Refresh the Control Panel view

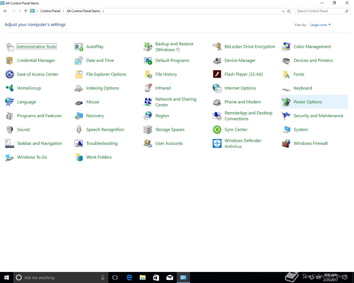click(x=289, y=11)
